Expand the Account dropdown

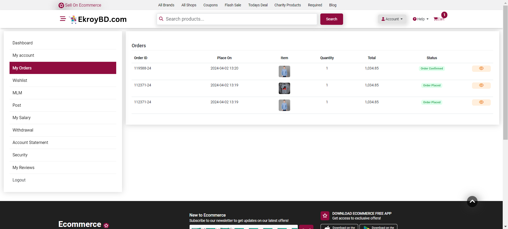(x=392, y=19)
